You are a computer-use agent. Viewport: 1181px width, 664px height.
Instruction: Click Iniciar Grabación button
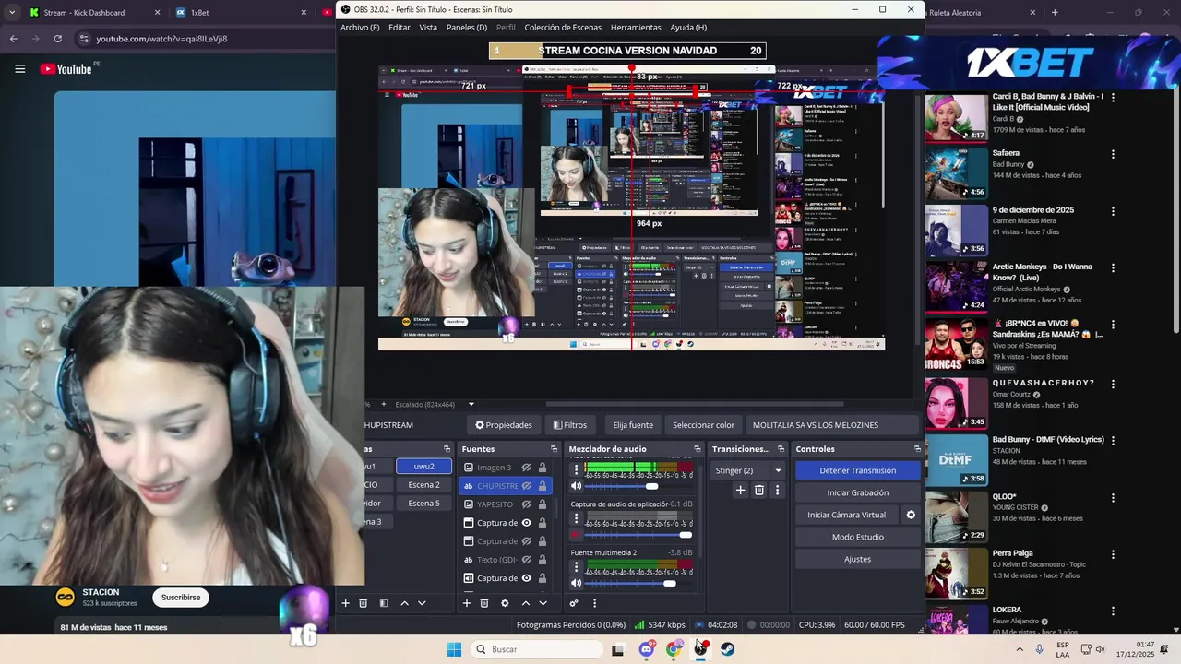857,492
